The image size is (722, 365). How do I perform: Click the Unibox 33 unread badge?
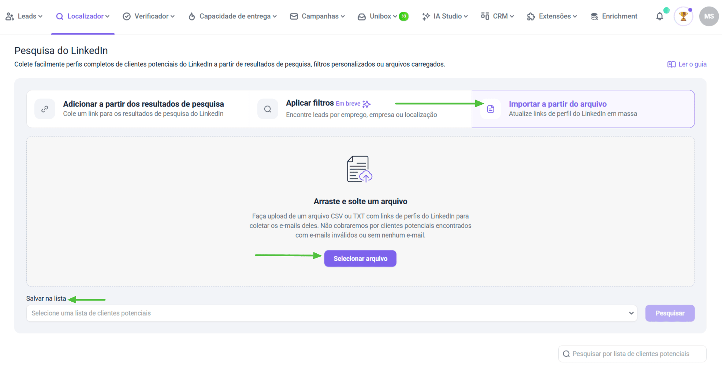coord(403,16)
